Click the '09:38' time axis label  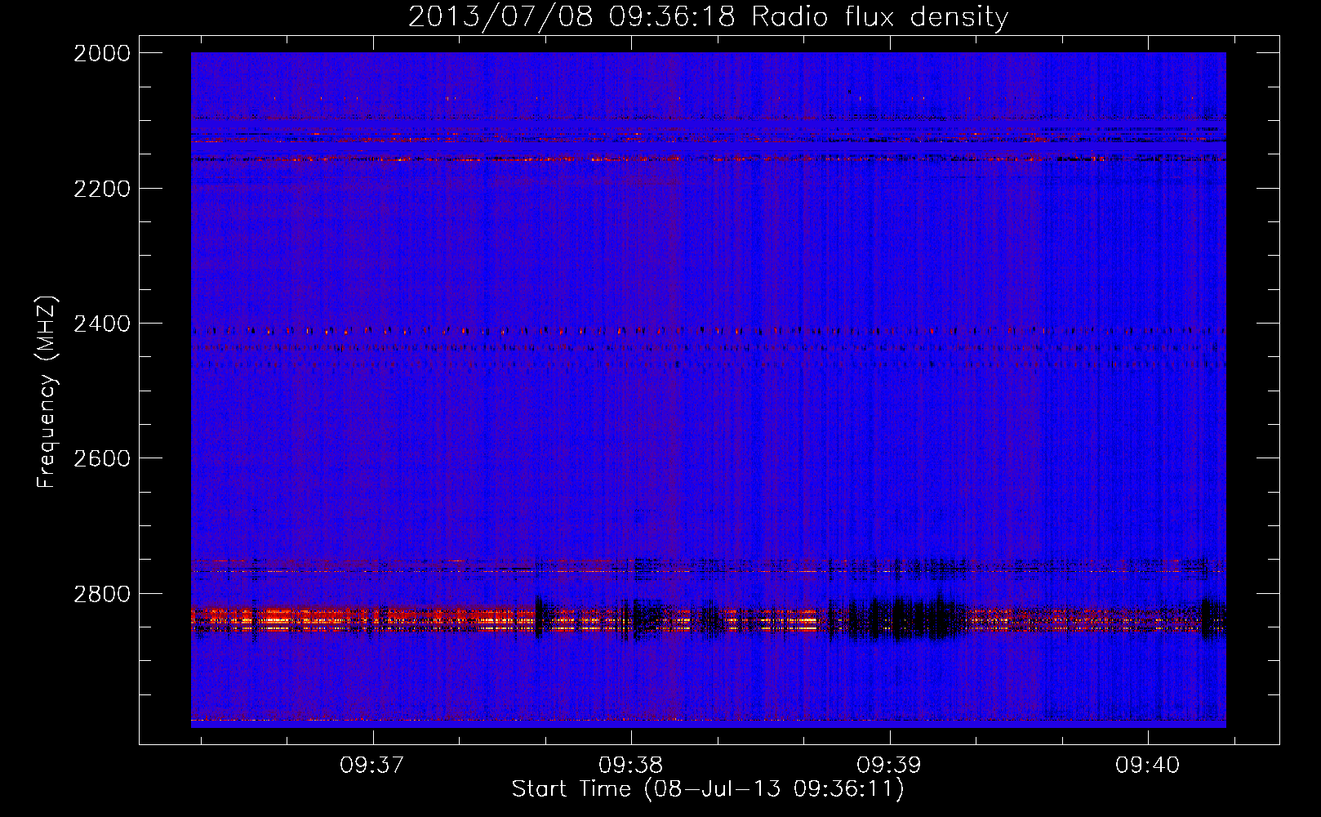[630, 766]
